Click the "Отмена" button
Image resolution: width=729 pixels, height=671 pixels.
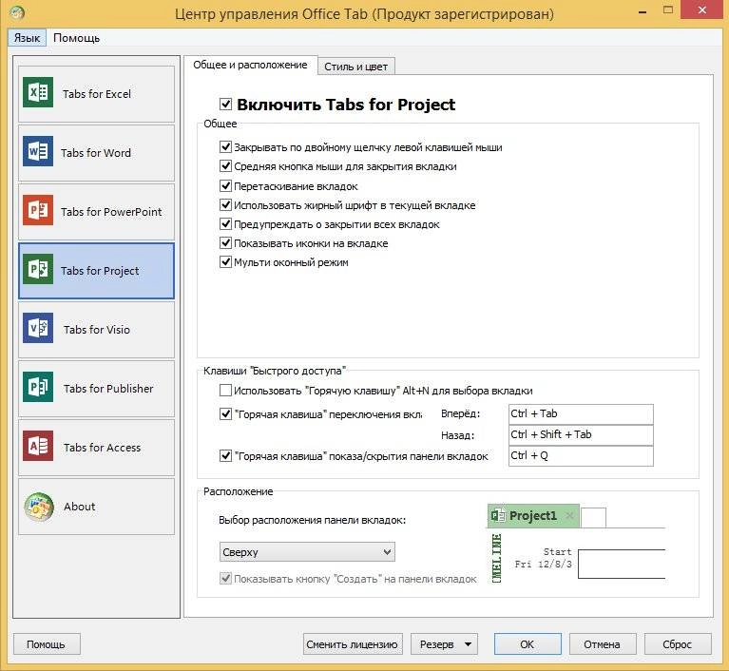[x=602, y=644]
